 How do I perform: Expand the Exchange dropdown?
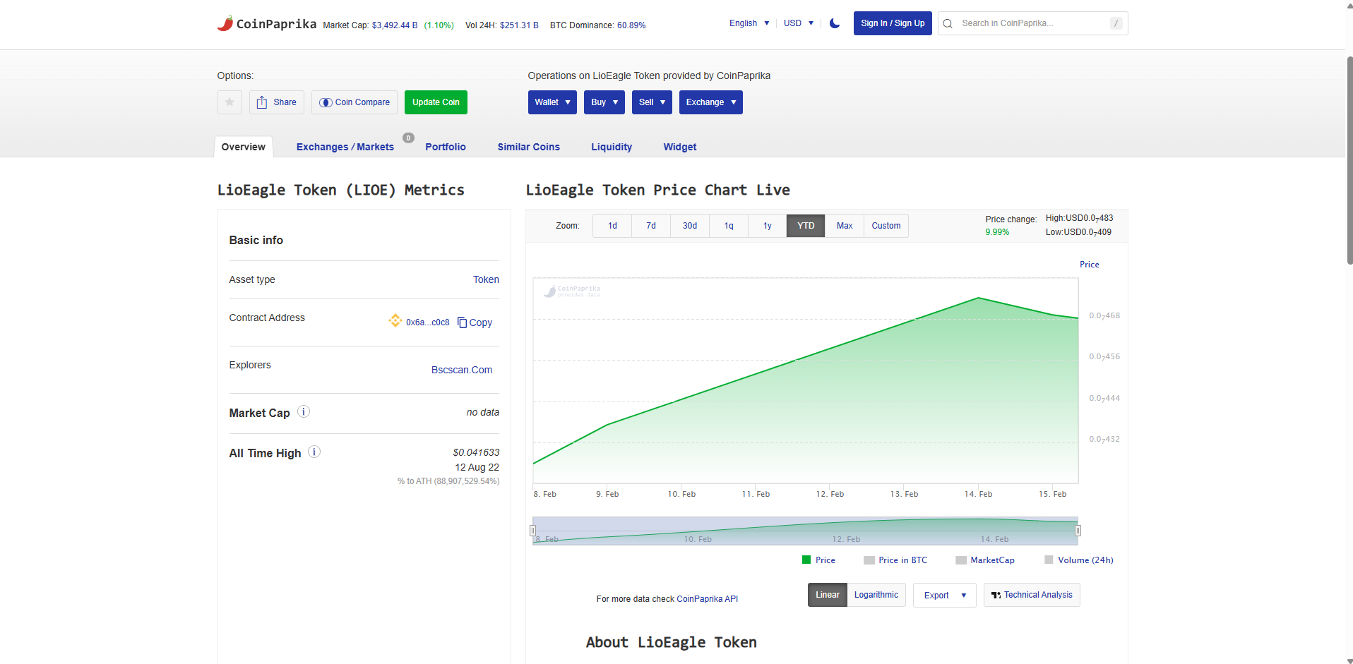tap(711, 102)
